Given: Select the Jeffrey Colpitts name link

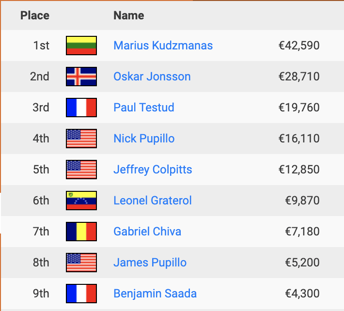Looking at the screenshot, I should [x=153, y=170].
